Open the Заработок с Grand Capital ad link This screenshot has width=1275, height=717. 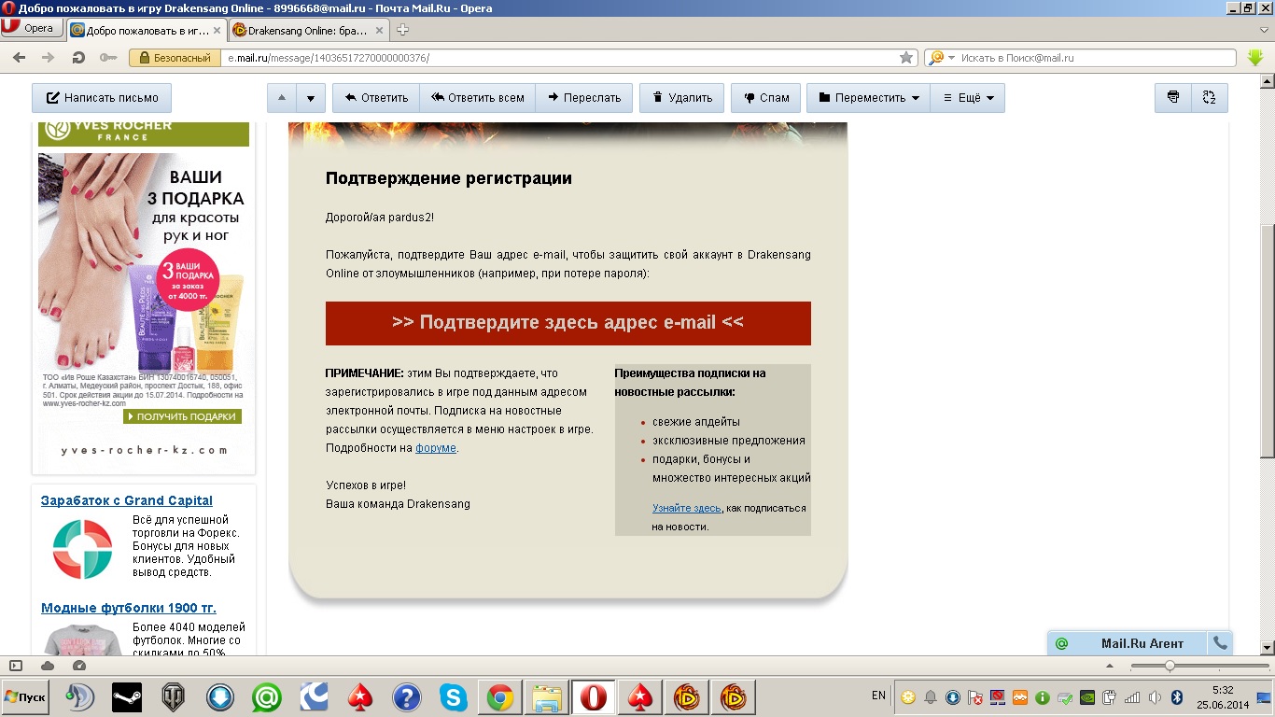127,500
